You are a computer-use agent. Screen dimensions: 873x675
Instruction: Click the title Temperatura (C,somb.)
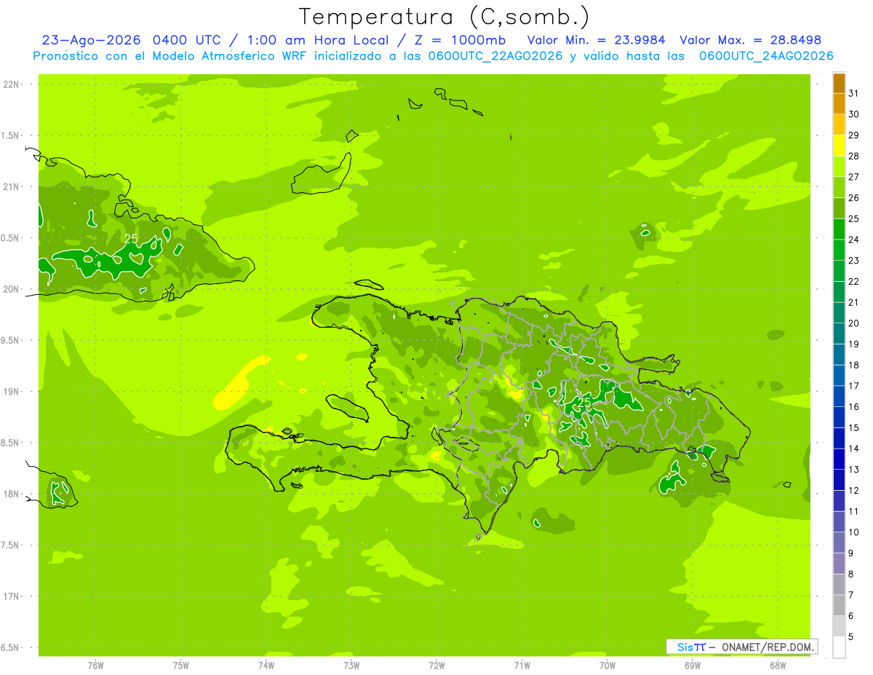[x=445, y=17]
